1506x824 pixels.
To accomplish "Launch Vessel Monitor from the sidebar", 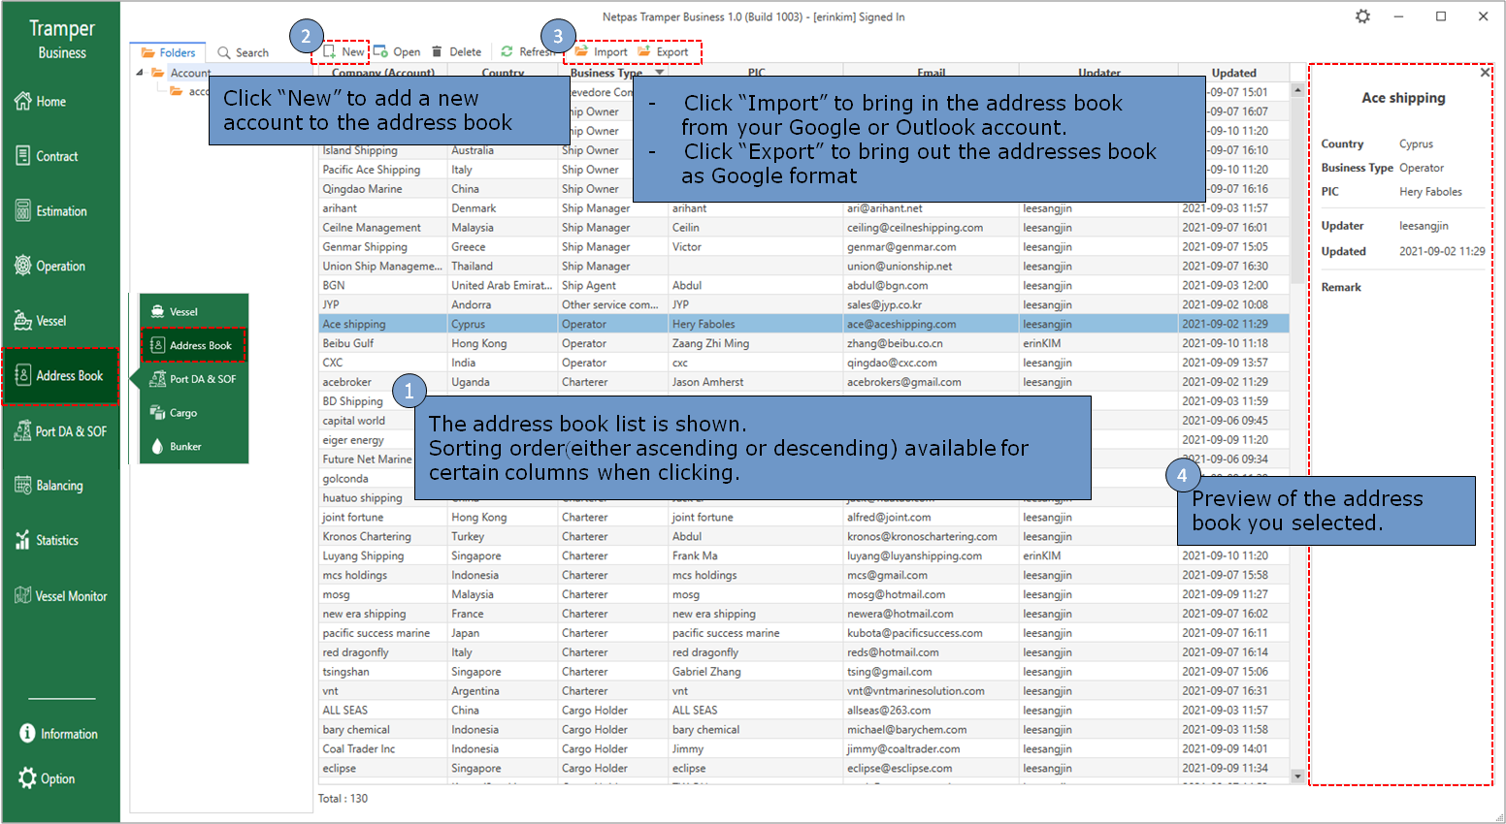I will (x=60, y=596).
